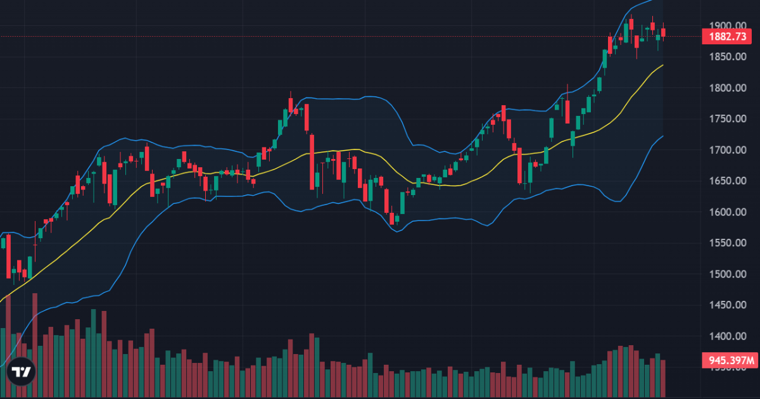Click the 1600.00 price axis label
The width and height of the screenshot is (760, 399).
727,212
